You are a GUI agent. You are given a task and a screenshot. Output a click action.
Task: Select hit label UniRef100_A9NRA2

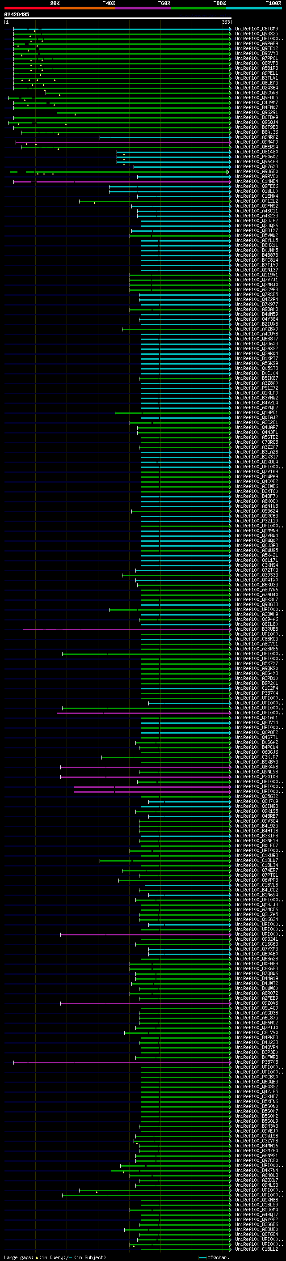coord(256,137)
